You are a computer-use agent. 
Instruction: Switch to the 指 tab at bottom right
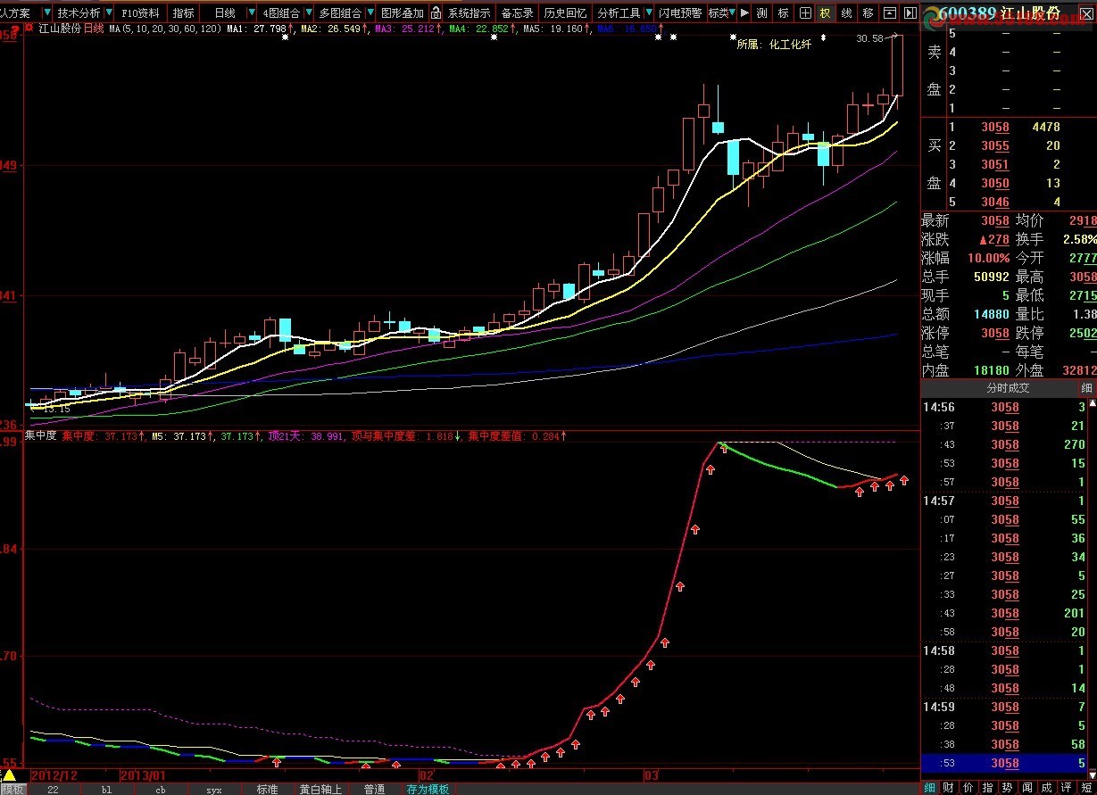[988, 788]
